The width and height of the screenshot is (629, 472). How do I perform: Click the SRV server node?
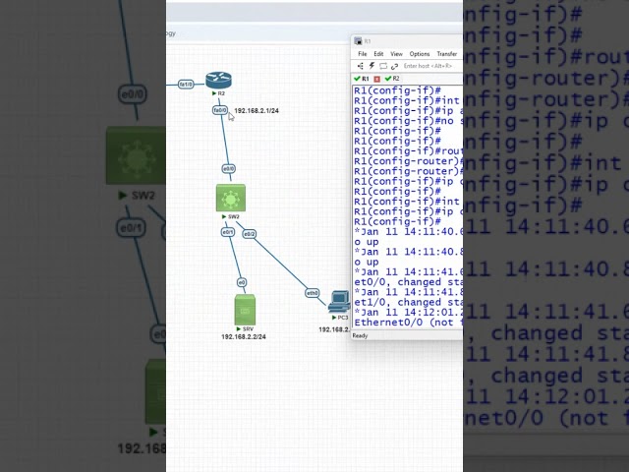click(x=245, y=310)
